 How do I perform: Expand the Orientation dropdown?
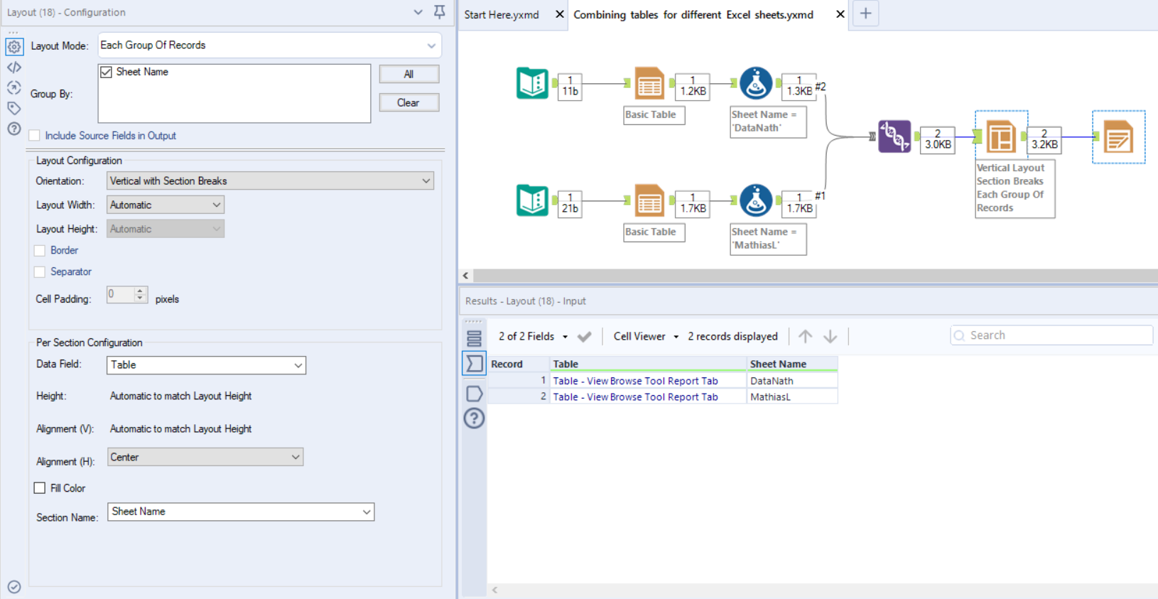coord(270,181)
